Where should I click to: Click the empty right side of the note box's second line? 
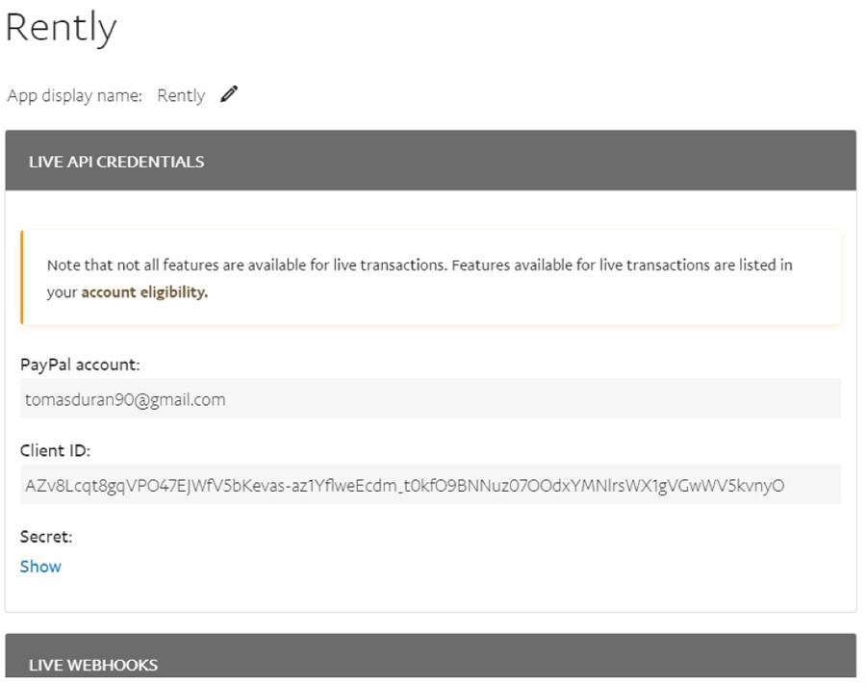(577, 292)
